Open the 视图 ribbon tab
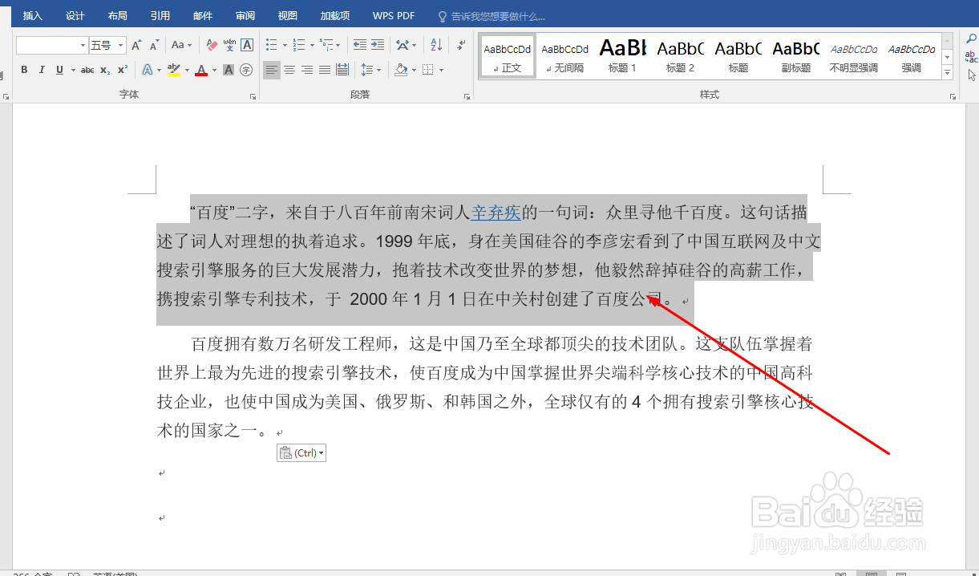 point(287,16)
